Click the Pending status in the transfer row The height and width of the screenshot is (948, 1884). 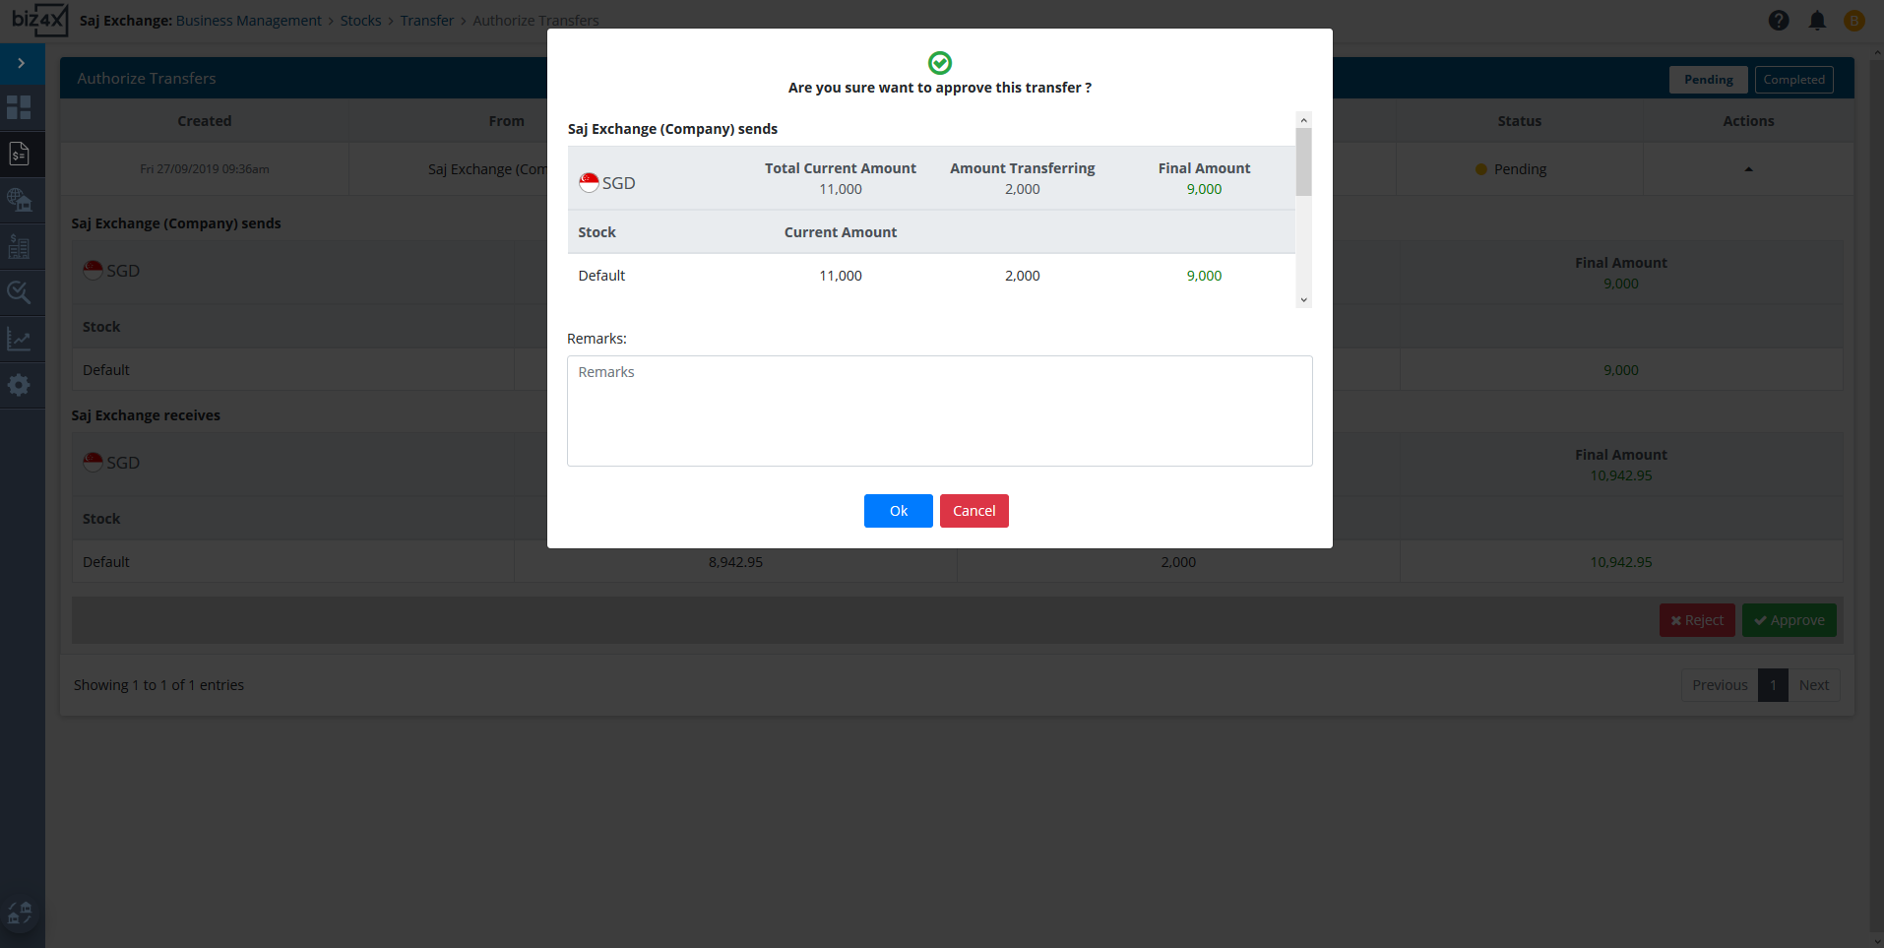tap(1511, 169)
